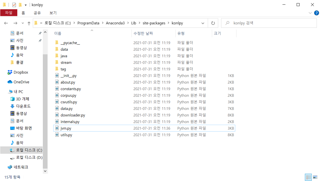Sort by 유형 column header
320x181 pixels.
tap(181, 33)
